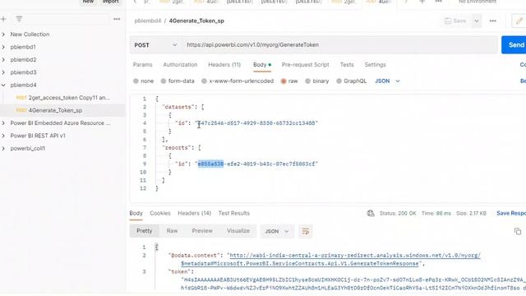Viewport: 526px width, 296px height.
Task: Switch response view to Preview
Action: point(202,231)
